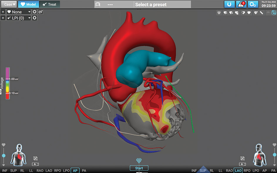The width and height of the screenshot is (277, 173).
Task: Expand the None map dropdown
Action: [x=19, y=12]
